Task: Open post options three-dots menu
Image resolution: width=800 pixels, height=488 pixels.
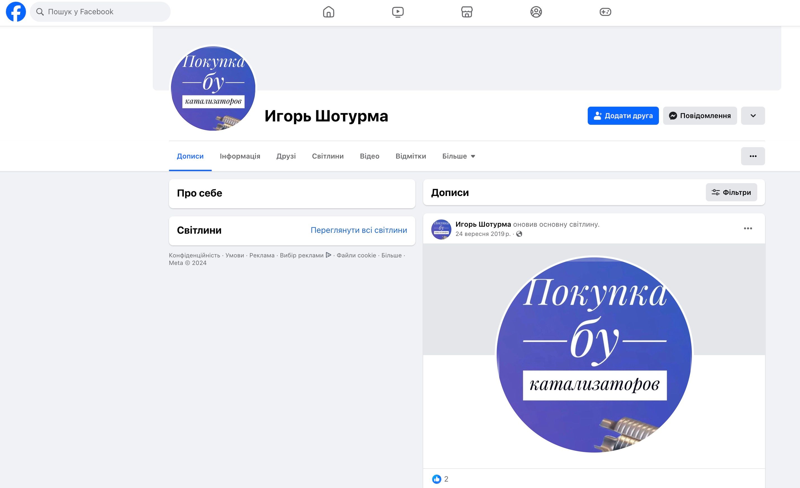Action: pos(748,228)
